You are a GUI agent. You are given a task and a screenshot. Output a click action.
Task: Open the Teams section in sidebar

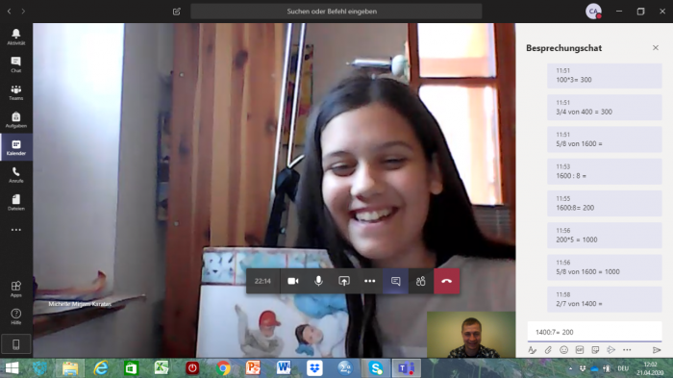point(16,92)
